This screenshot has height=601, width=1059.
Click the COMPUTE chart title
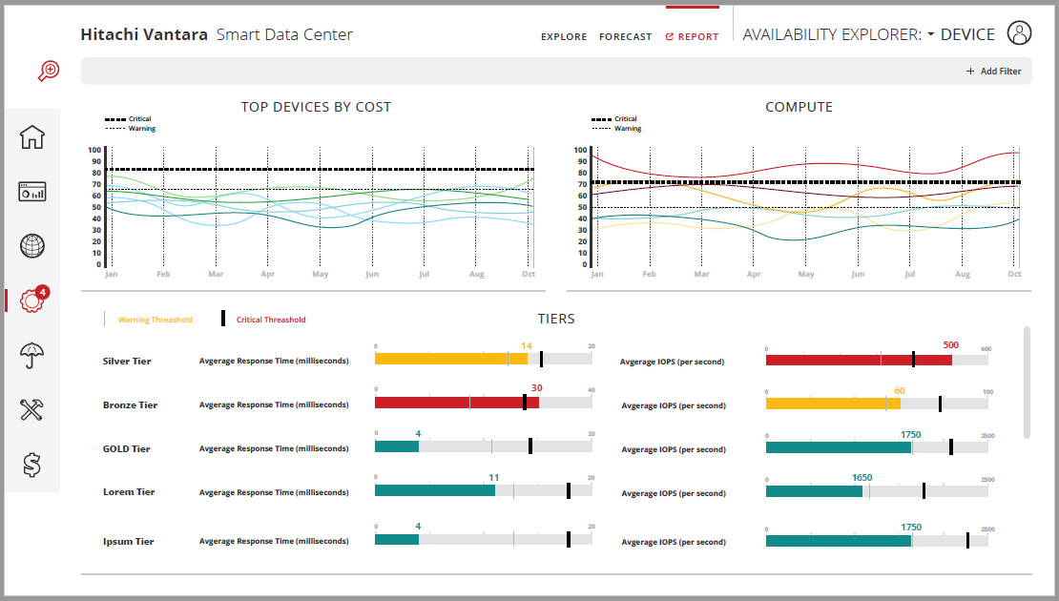click(x=799, y=107)
